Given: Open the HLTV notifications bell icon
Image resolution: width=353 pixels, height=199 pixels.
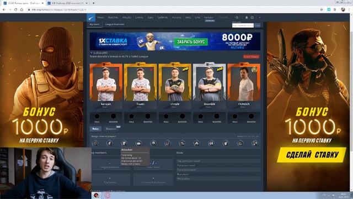Looking at the screenshot, I should tap(247, 17).
